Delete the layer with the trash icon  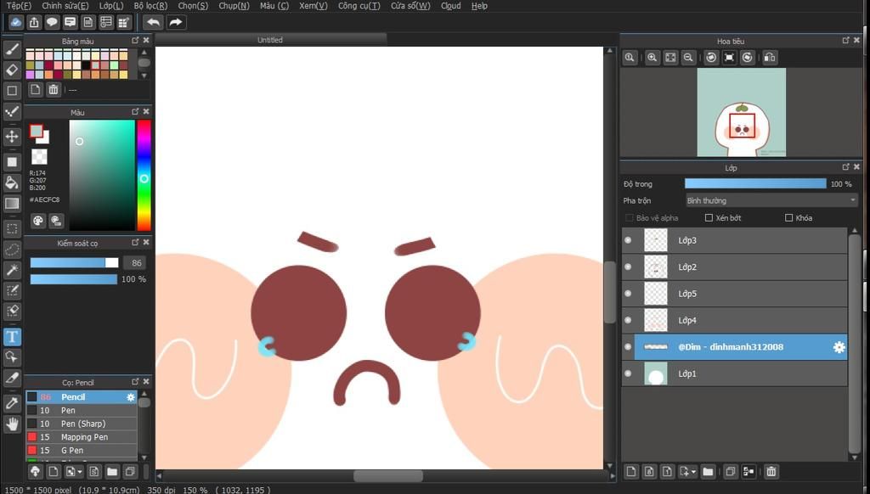[771, 472]
